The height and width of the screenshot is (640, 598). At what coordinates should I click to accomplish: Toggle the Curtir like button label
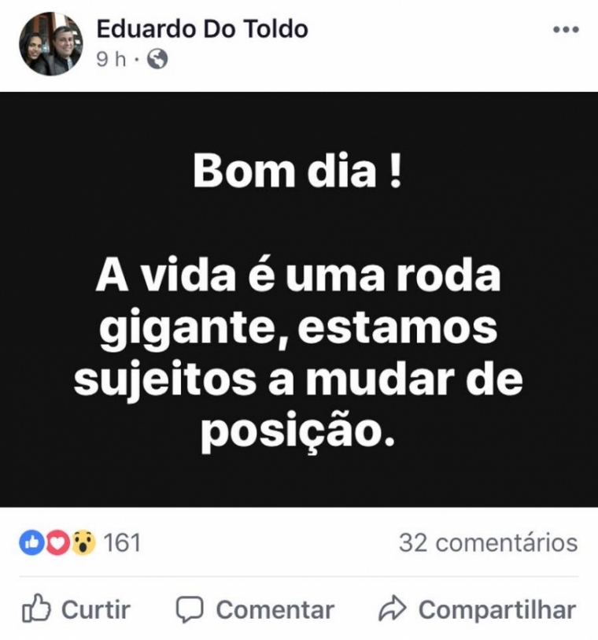(96, 610)
